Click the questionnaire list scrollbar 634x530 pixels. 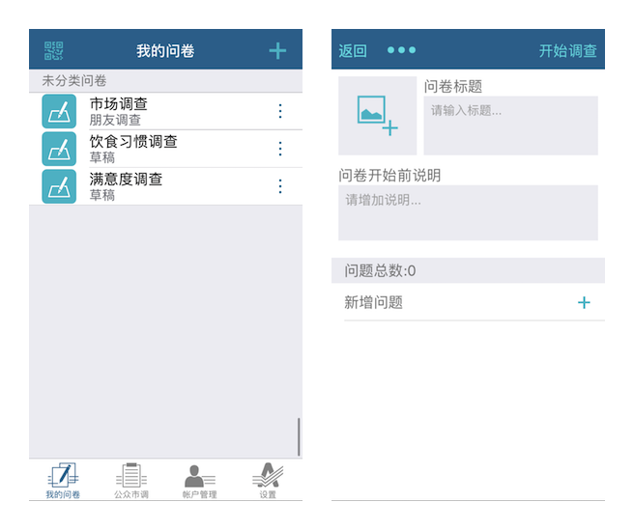[x=299, y=436]
